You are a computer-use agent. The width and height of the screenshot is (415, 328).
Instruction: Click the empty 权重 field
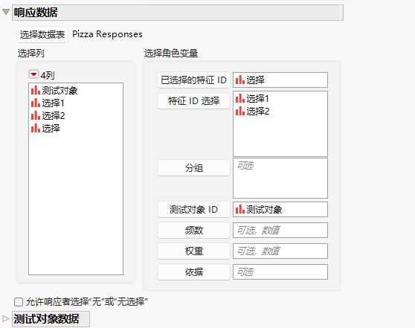click(x=280, y=251)
